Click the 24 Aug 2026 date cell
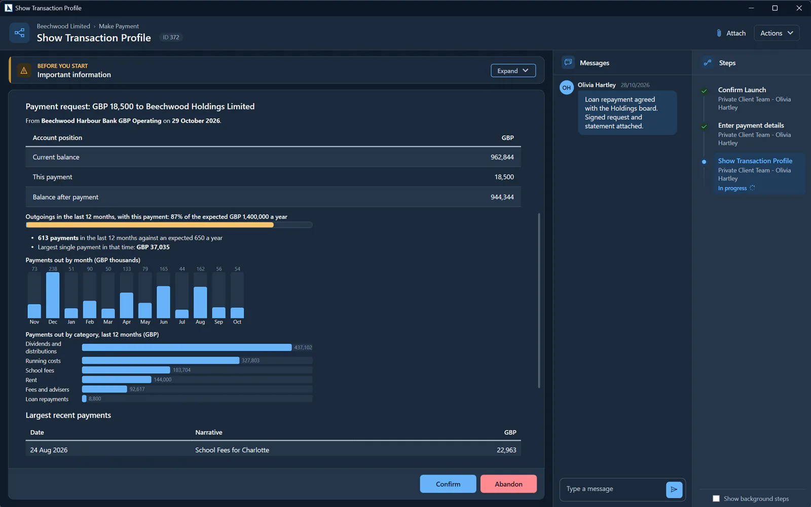811x507 pixels. click(49, 450)
